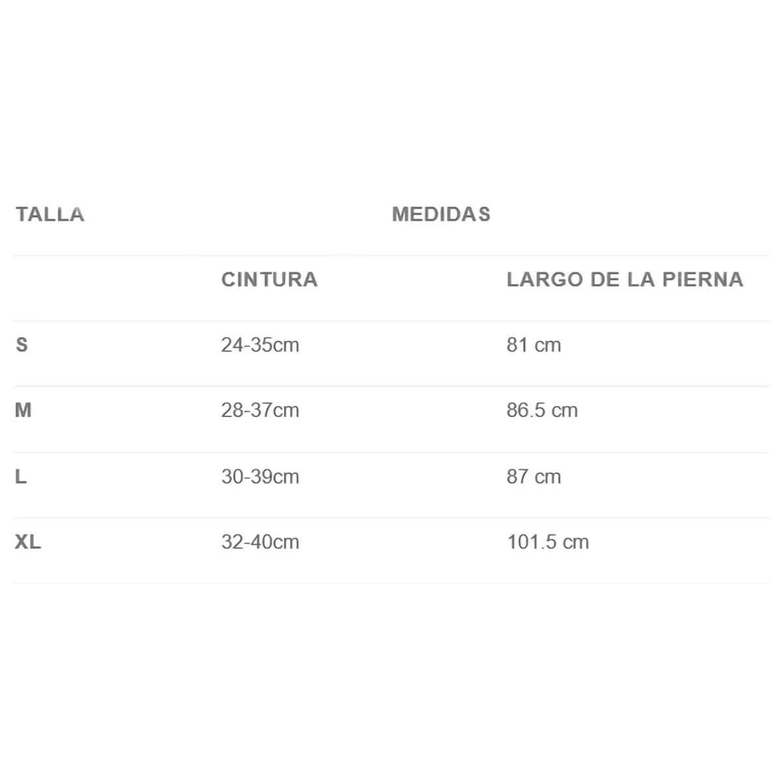Click the M size row label
The image size is (782, 782).
[23, 411]
